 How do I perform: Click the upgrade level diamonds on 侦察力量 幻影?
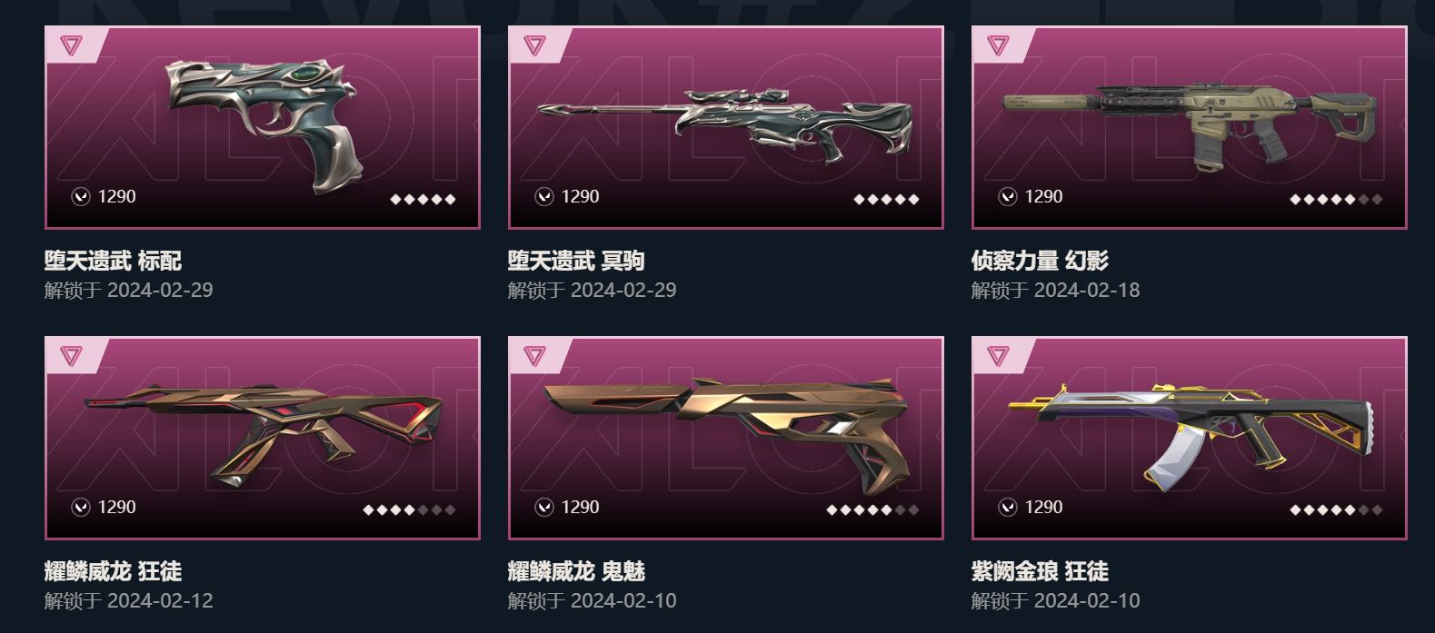pos(1336,199)
